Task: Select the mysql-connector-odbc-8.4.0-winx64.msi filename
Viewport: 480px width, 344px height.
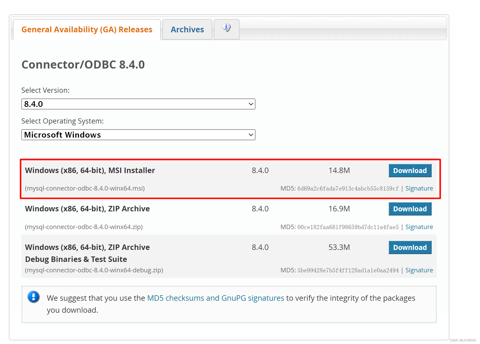Action: 85,188
